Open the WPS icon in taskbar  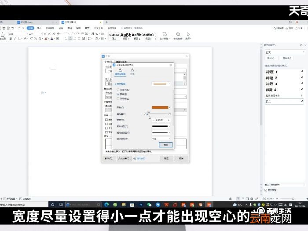pyautogui.click(x=167, y=205)
